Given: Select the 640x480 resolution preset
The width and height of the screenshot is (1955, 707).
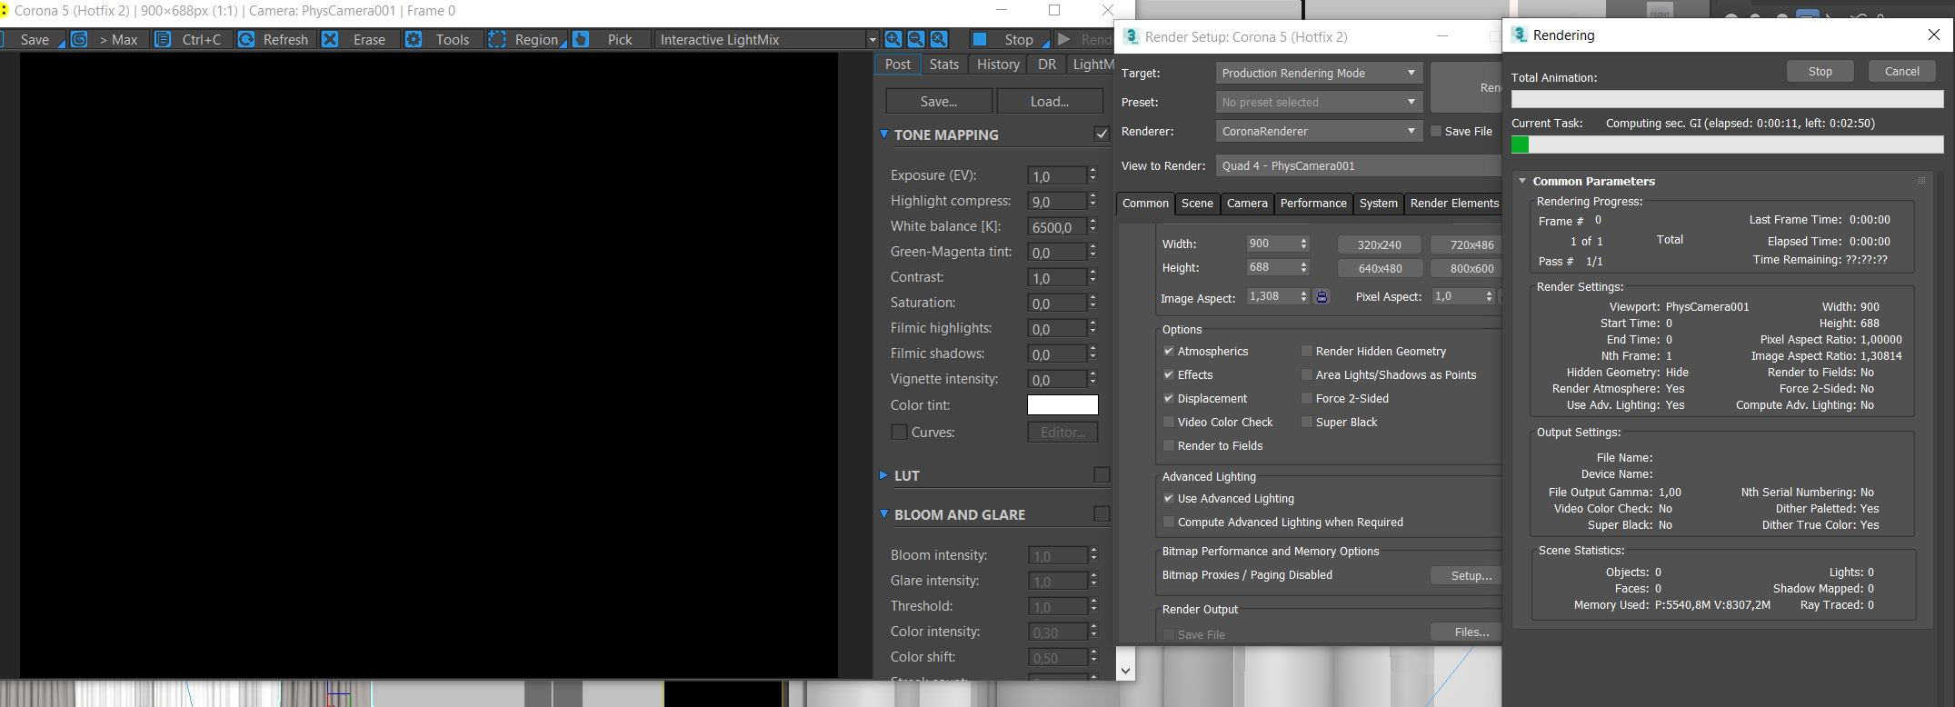Looking at the screenshot, I should (x=1380, y=268).
